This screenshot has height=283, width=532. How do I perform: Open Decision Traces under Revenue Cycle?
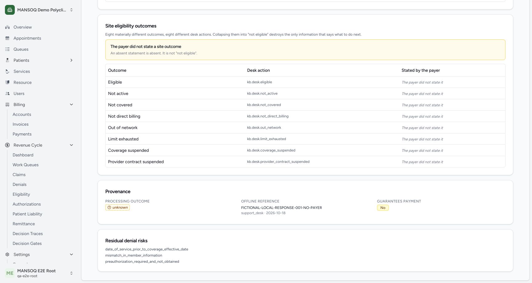28,234
